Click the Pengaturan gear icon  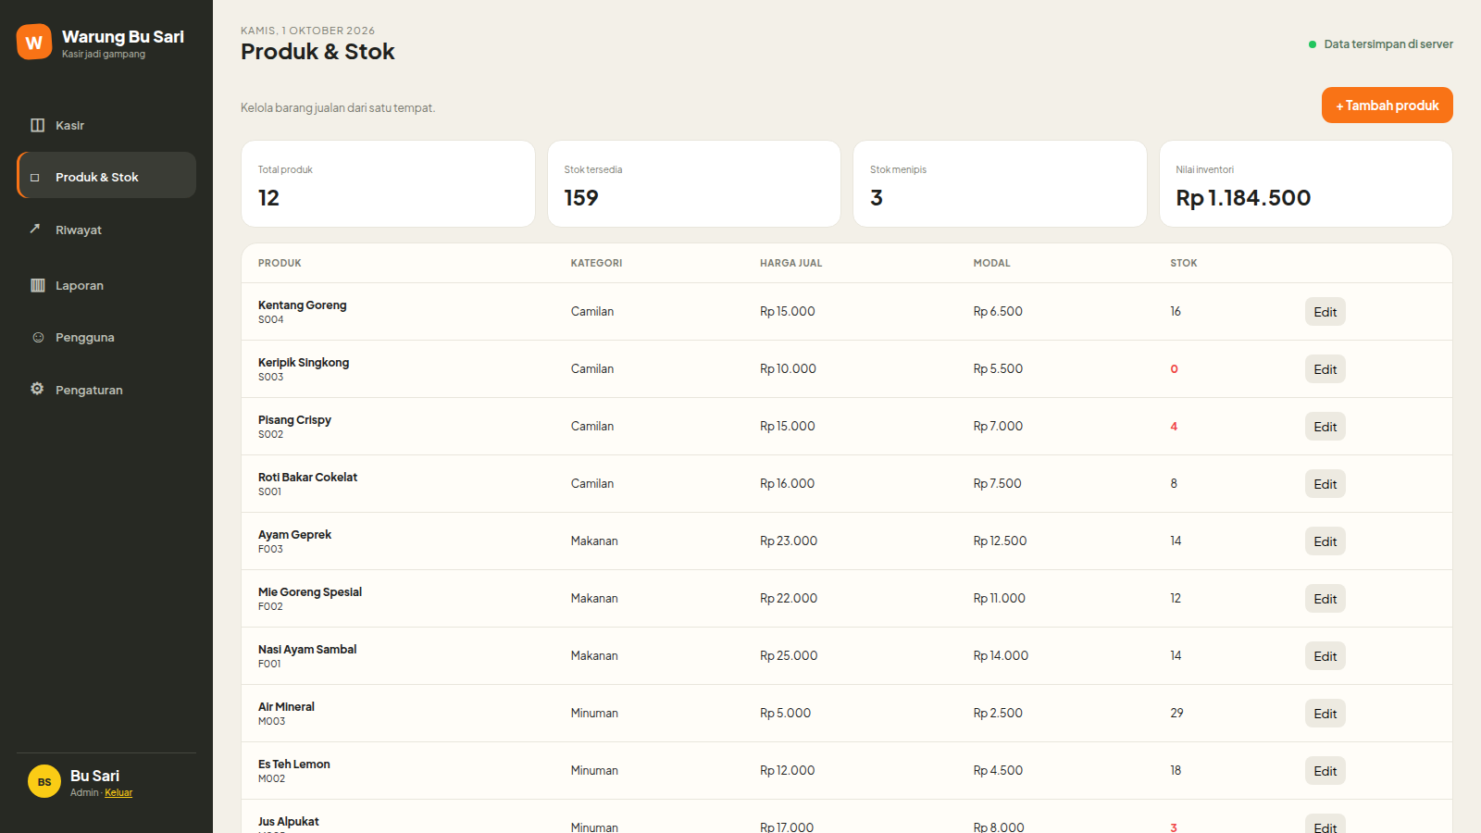37,389
